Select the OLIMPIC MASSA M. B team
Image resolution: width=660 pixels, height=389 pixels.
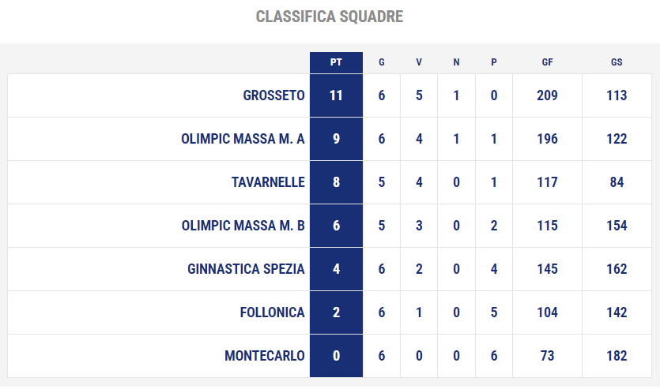243,226
